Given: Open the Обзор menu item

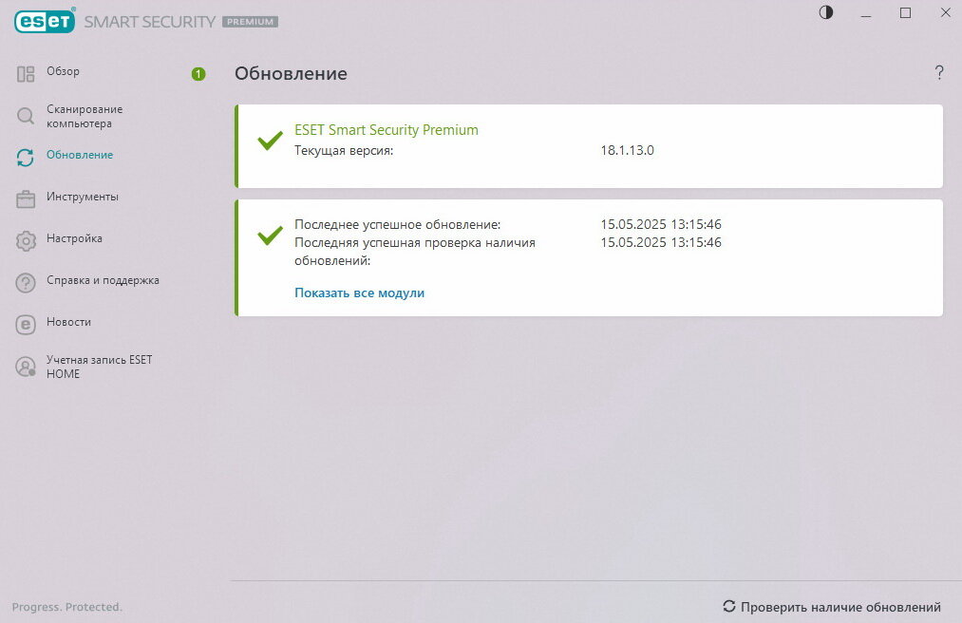Looking at the screenshot, I should click(64, 71).
